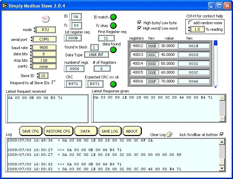The height and width of the screenshot is (179, 233).
Task: Click the fc field showing 03
Action: coord(76,26)
